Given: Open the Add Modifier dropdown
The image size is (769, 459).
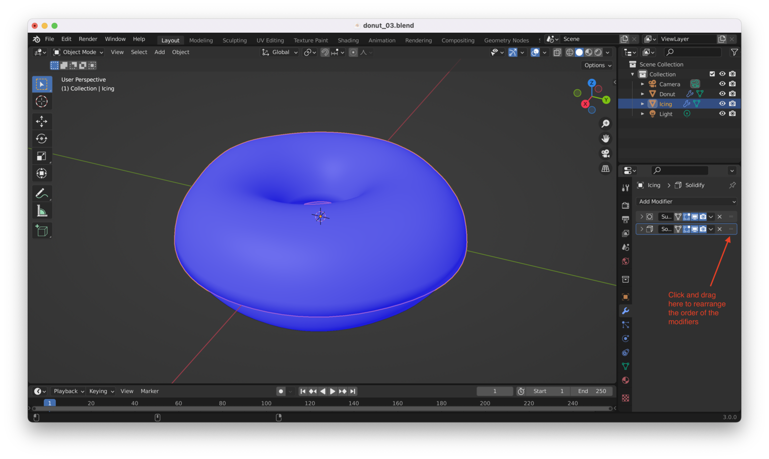Looking at the screenshot, I should click(686, 201).
